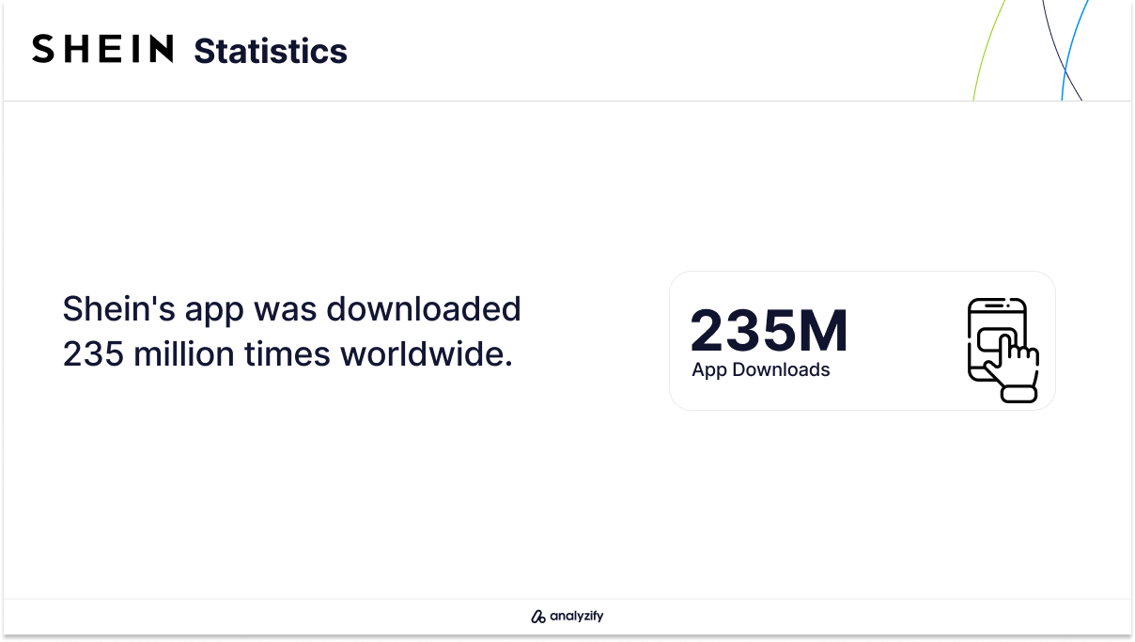This screenshot has width=1135, height=642.
Task: Click the "App Downloads" label
Action: (761, 370)
